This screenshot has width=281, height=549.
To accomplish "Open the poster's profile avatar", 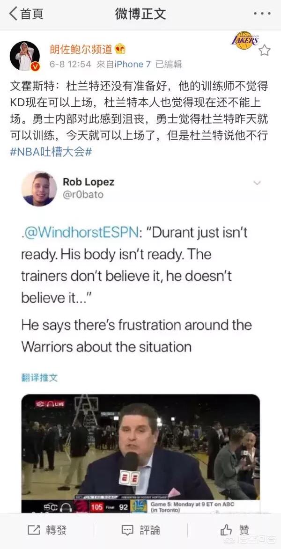I will tap(24, 56).
